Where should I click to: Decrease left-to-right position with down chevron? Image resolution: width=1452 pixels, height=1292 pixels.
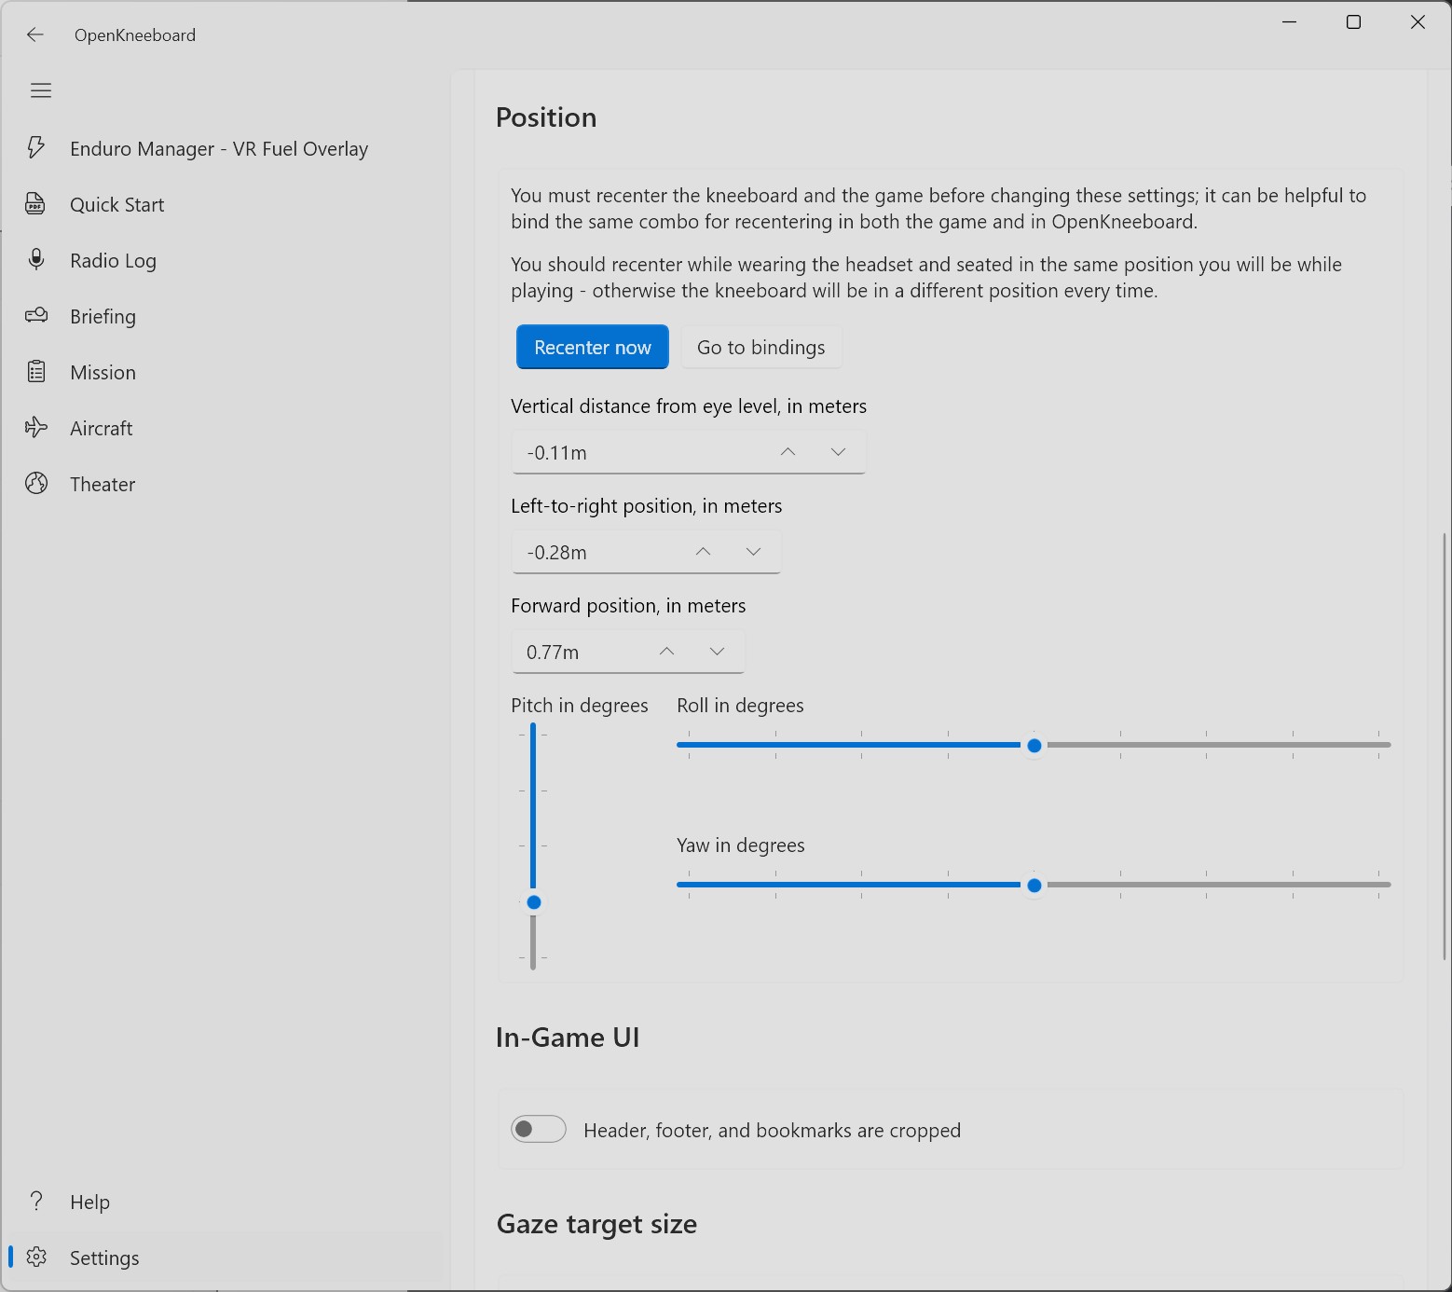pyautogui.click(x=754, y=552)
